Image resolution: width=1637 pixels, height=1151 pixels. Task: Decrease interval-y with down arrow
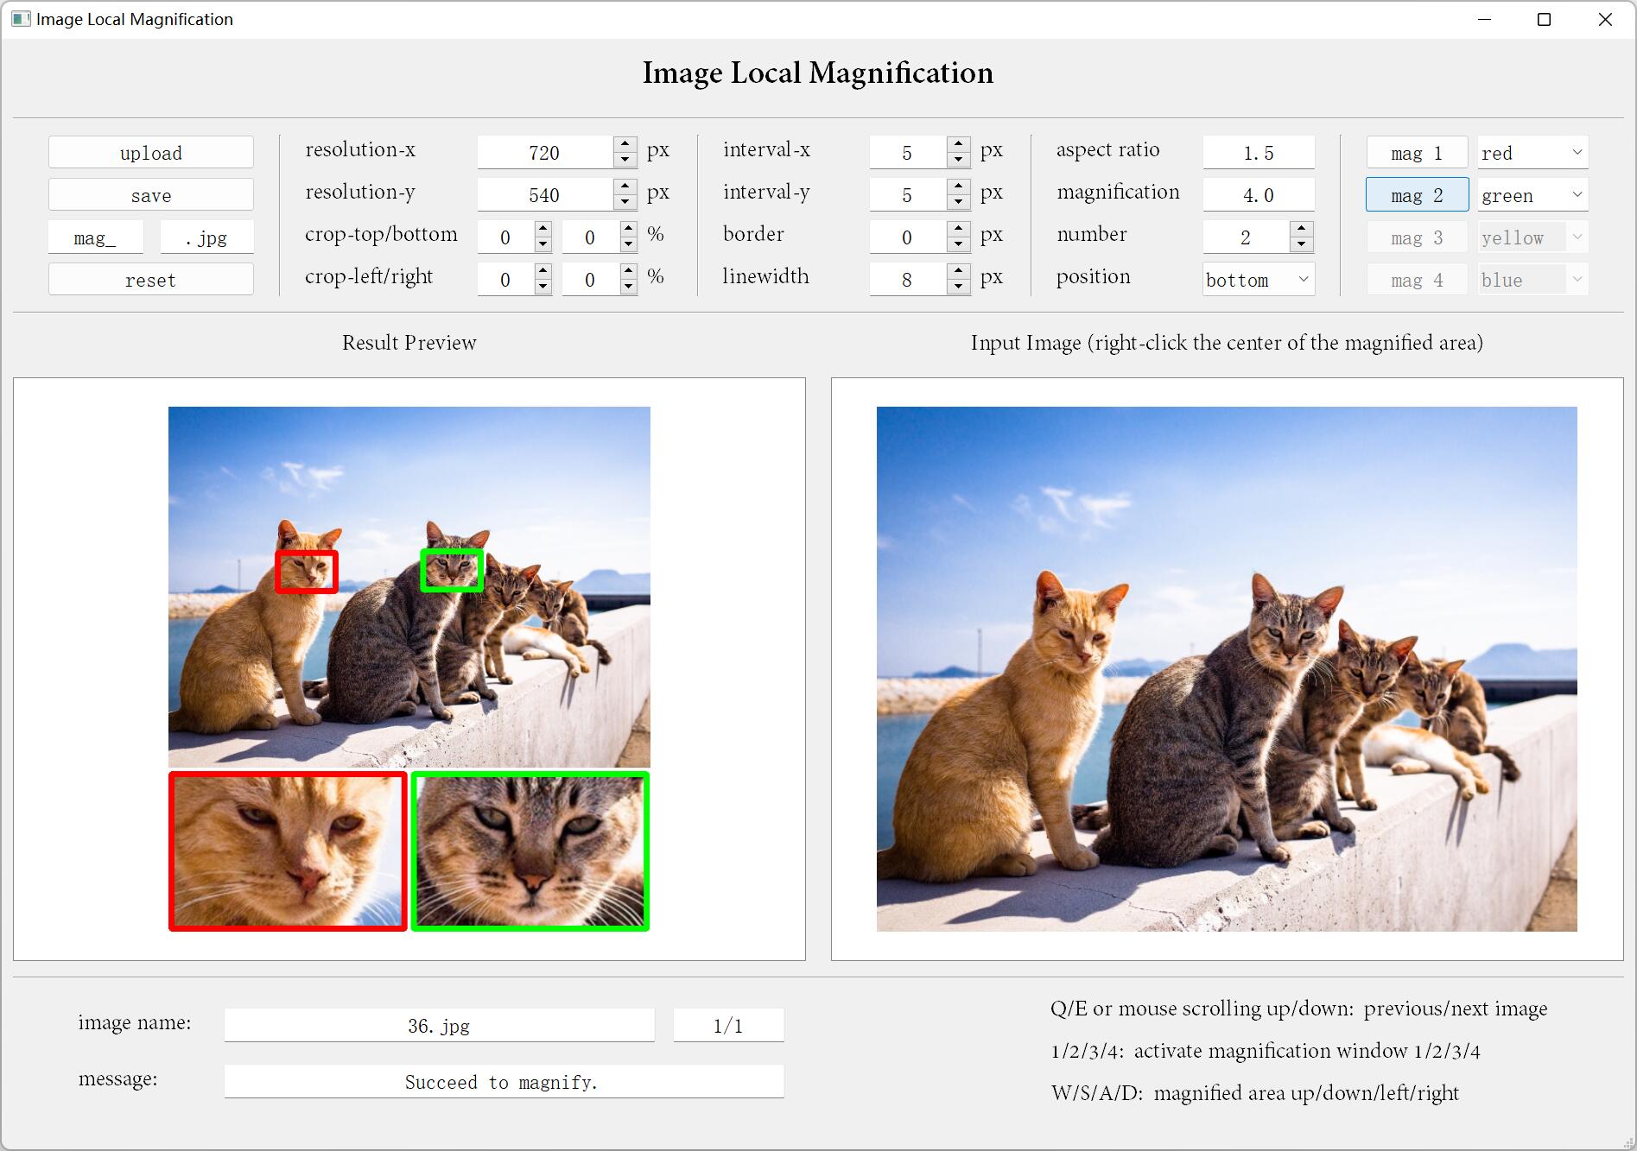click(959, 202)
